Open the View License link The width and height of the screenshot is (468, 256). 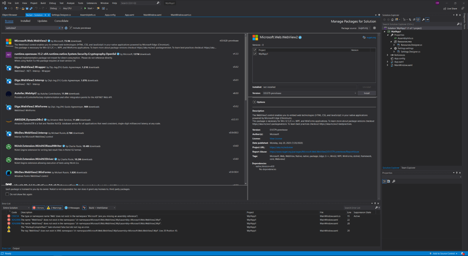[276, 139]
